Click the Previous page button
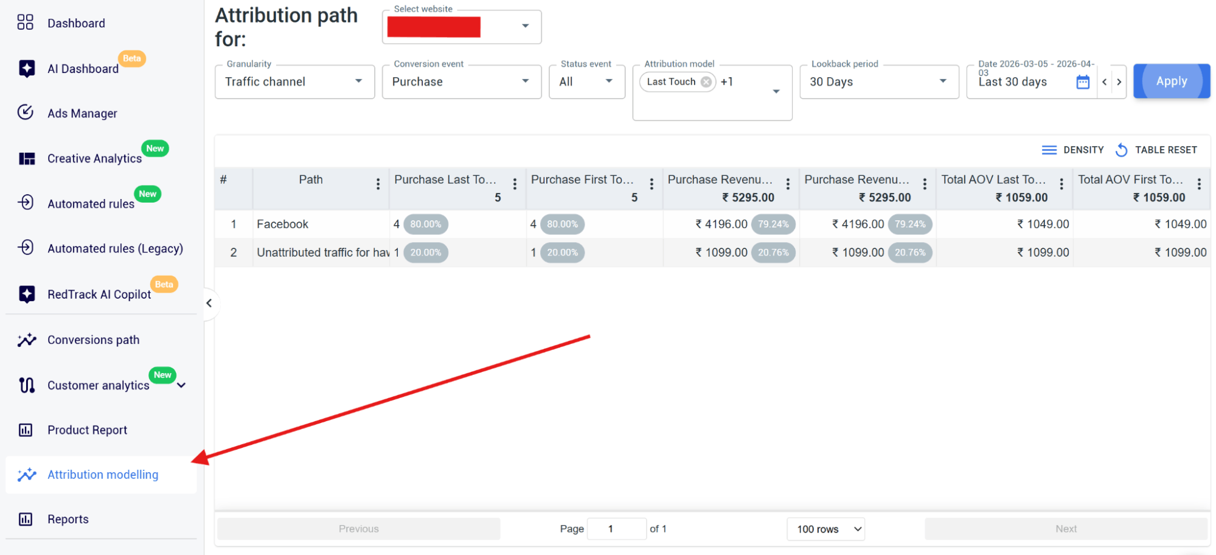 (x=359, y=529)
